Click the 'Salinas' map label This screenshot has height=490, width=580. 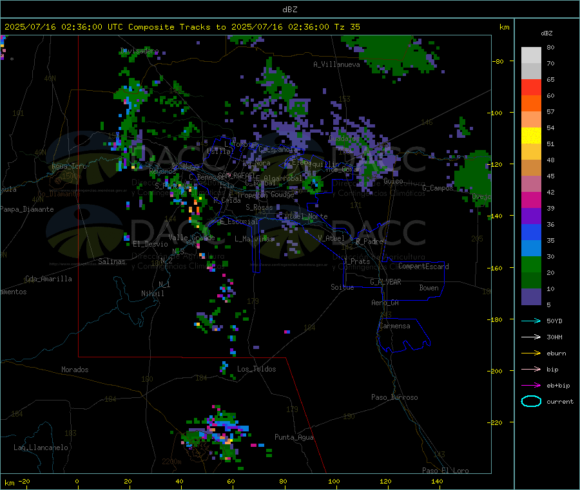[x=111, y=261]
